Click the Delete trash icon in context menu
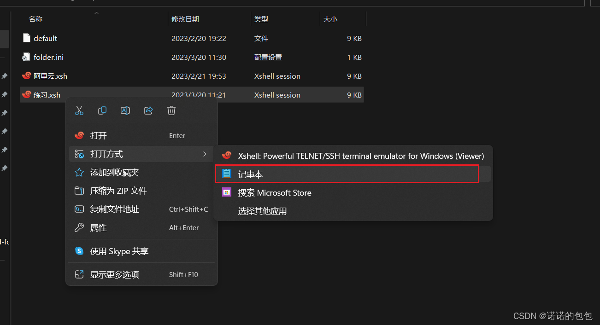 (171, 110)
